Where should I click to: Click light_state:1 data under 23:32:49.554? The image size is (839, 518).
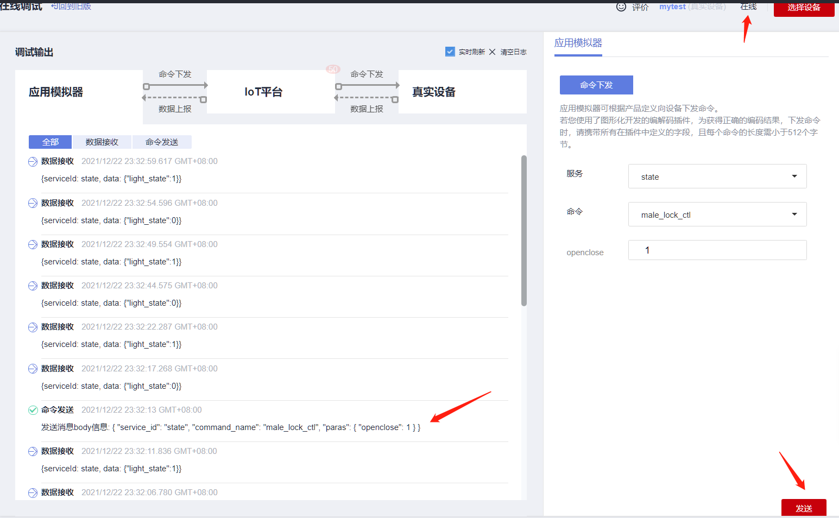[x=111, y=262]
